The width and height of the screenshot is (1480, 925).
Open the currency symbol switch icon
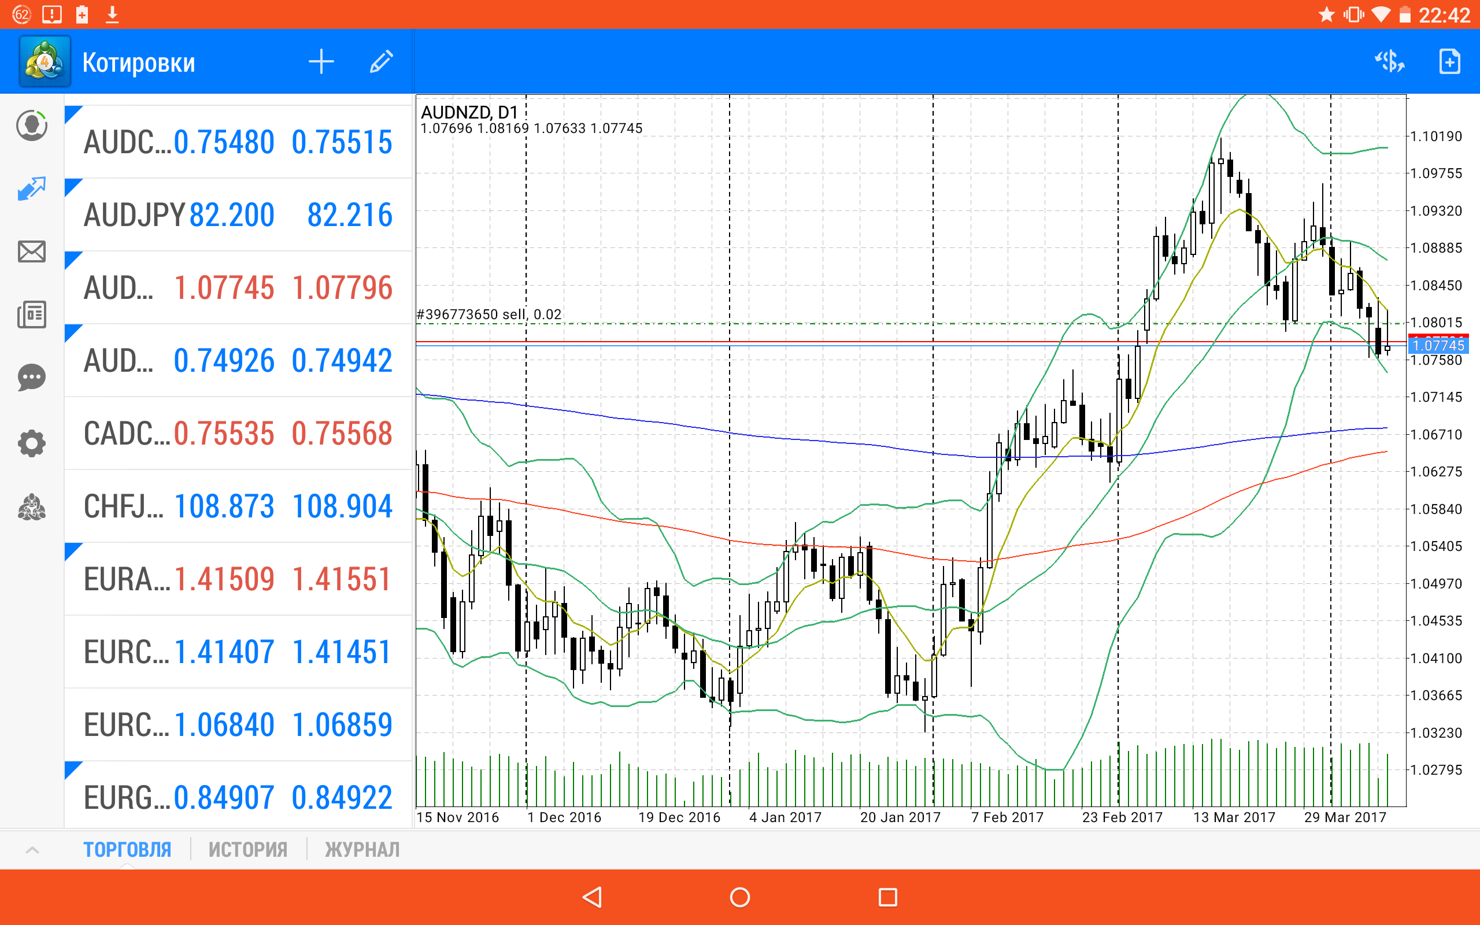tap(1389, 62)
